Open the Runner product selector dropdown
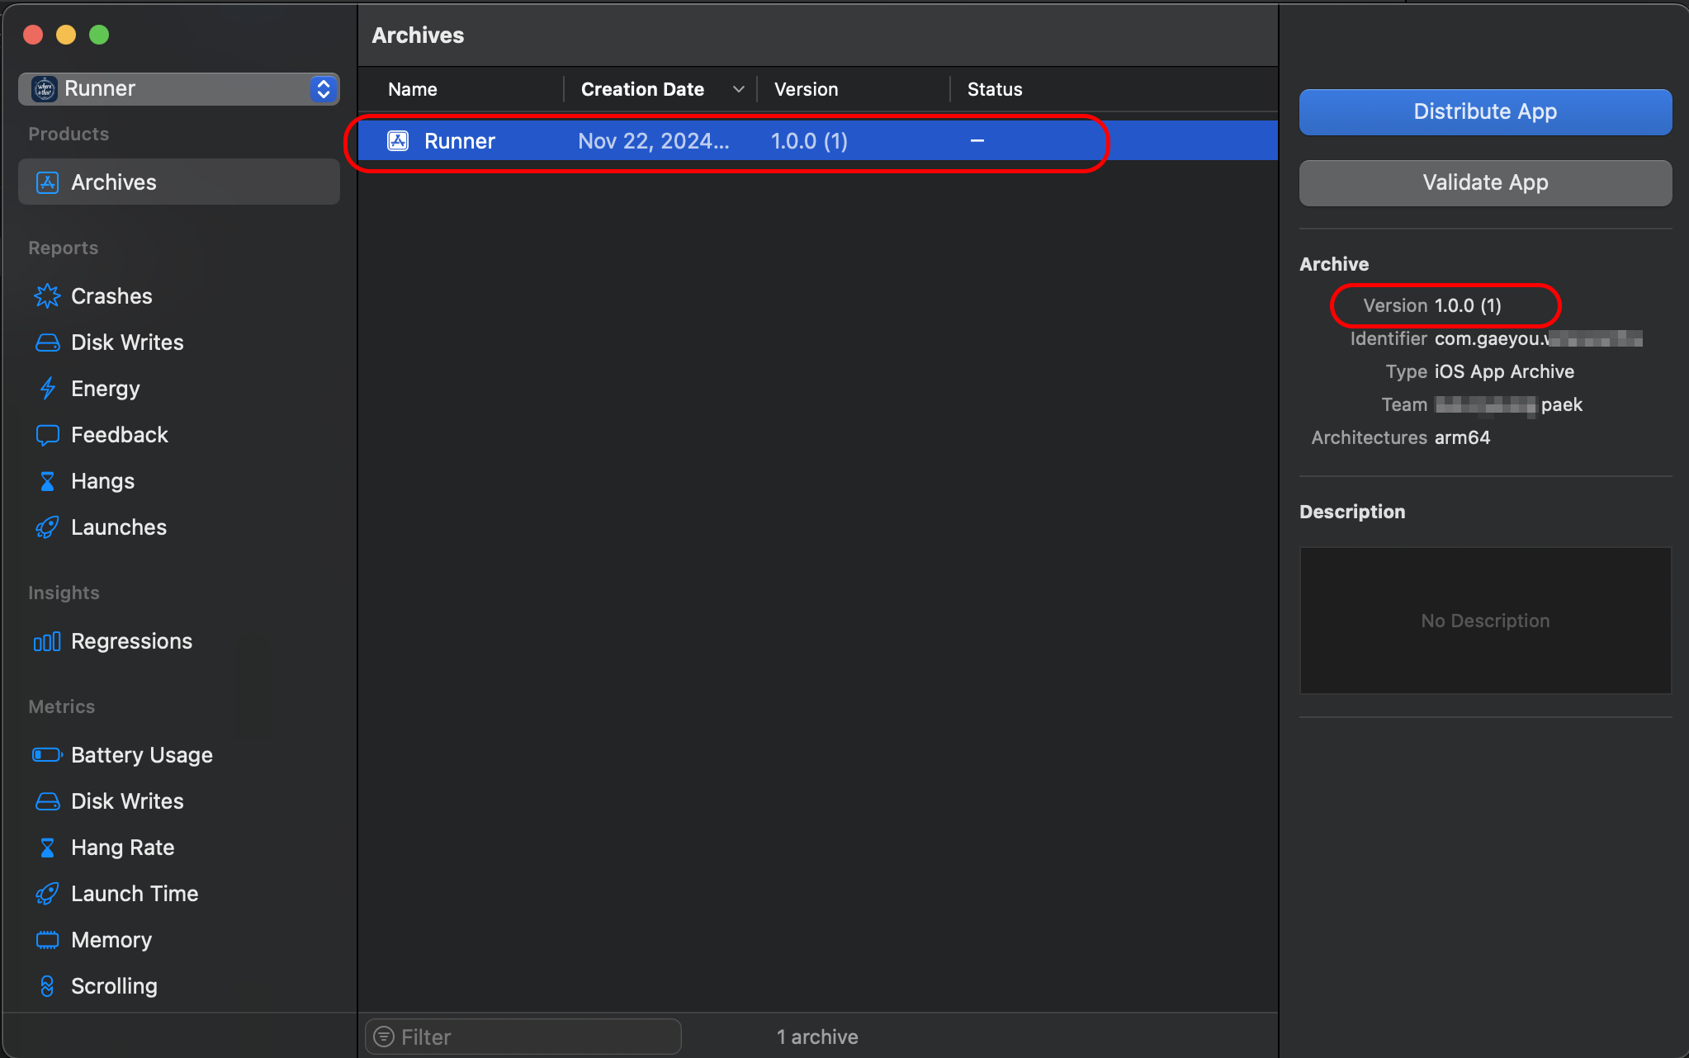The height and width of the screenshot is (1058, 1689). [x=178, y=88]
